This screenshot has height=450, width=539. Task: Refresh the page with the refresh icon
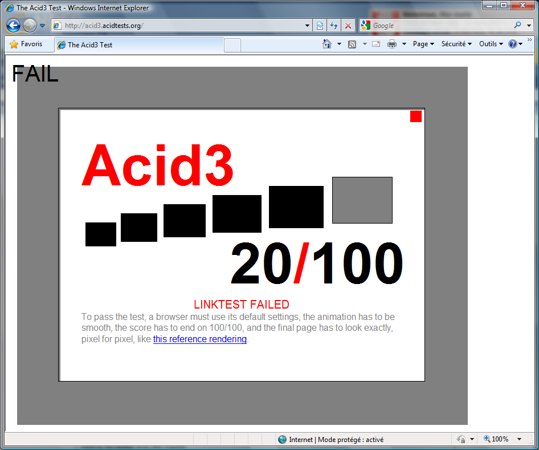pyautogui.click(x=334, y=26)
